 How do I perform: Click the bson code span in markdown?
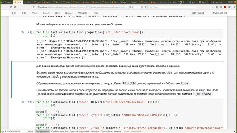pyautogui.click(x=184, y=83)
